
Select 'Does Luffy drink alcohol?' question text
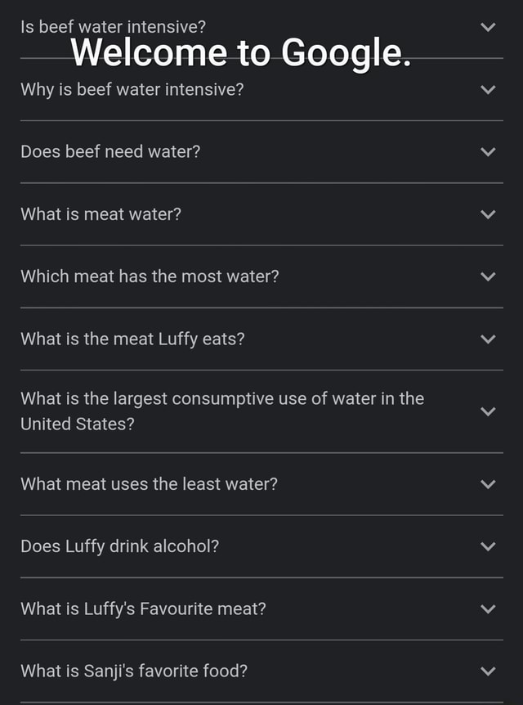point(118,546)
